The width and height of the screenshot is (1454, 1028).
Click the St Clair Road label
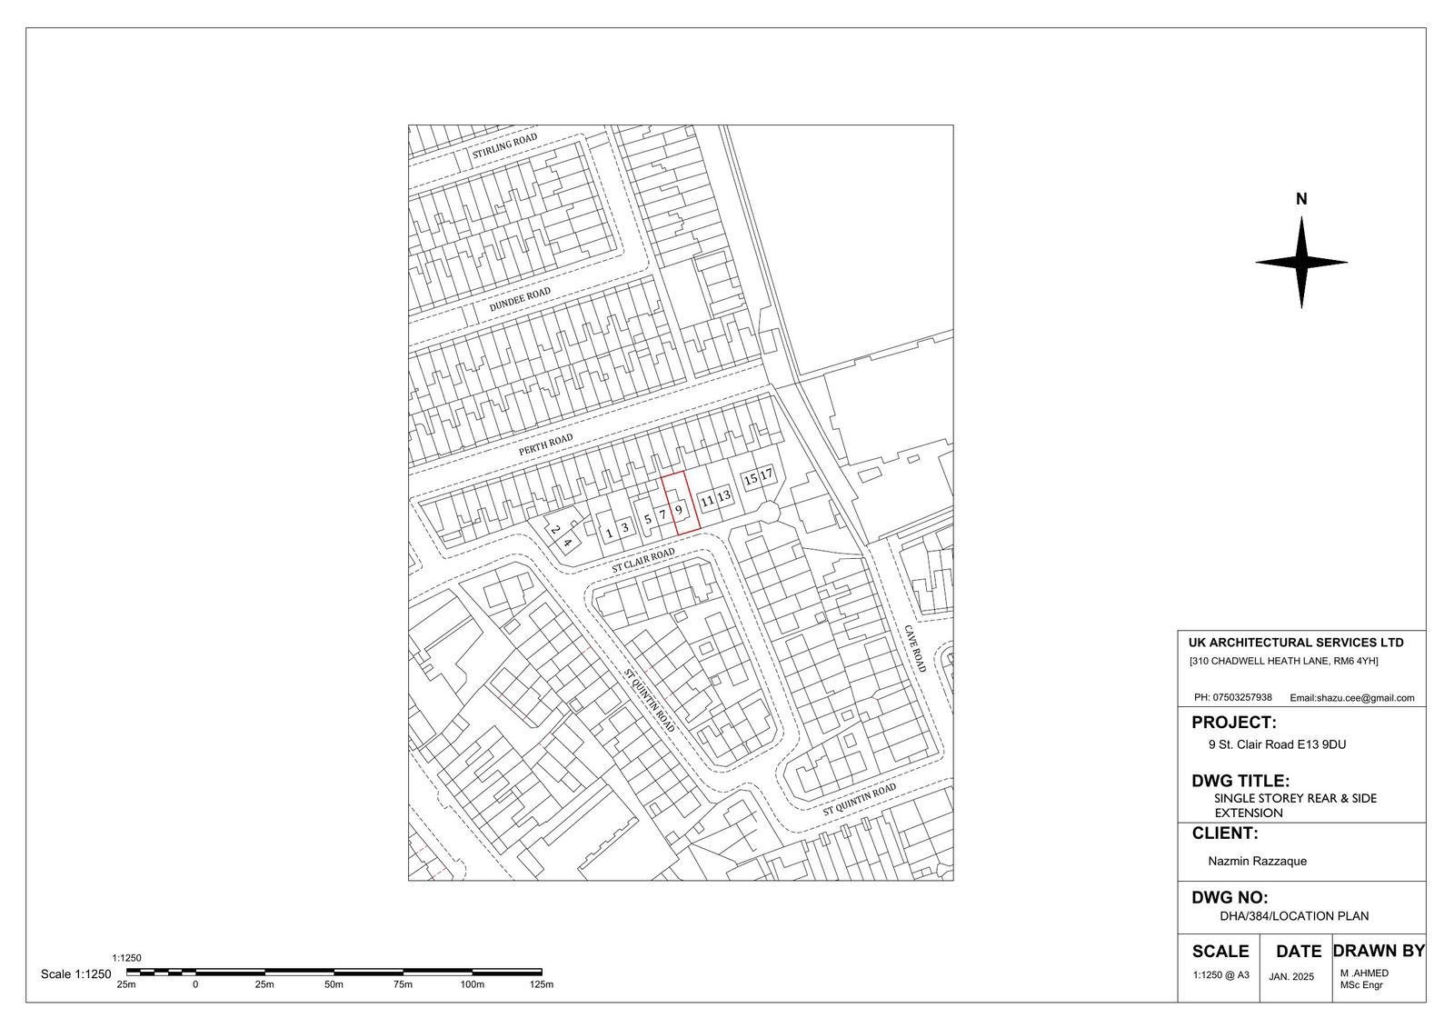click(x=643, y=560)
